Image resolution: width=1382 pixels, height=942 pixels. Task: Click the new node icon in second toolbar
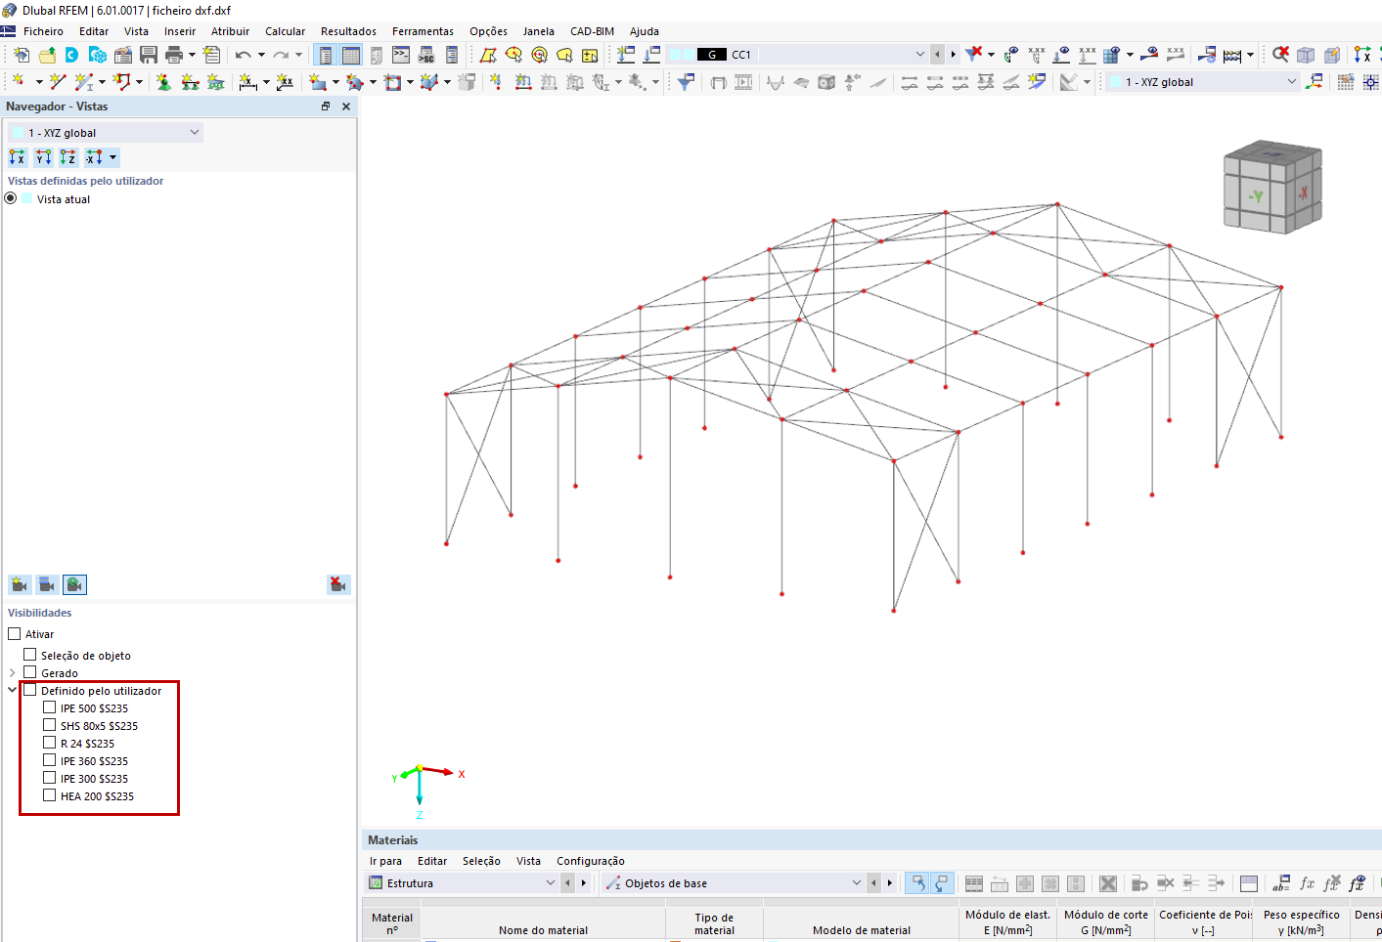click(19, 82)
